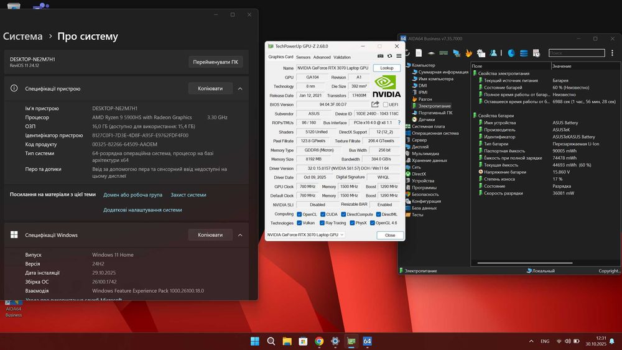The height and width of the screenshot is (350, 622).
Task: Open taskbar Search
Action: [x=271, y=341]
